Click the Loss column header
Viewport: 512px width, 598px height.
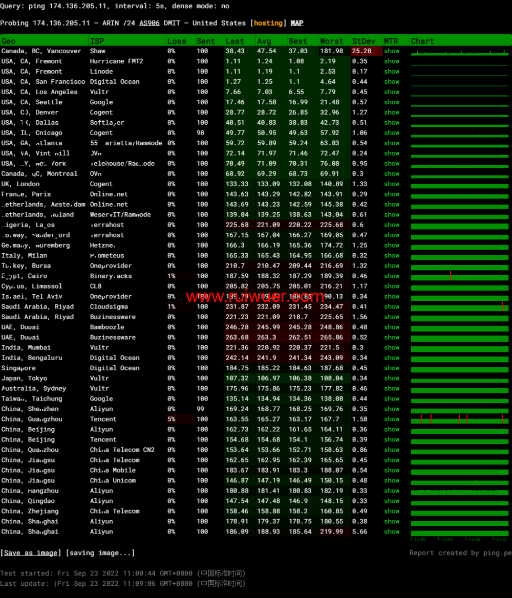[x=177, y=41]
